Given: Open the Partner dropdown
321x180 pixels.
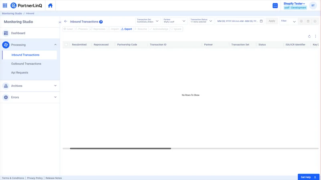Looking at the screenshot, I should tap(175, 21).
